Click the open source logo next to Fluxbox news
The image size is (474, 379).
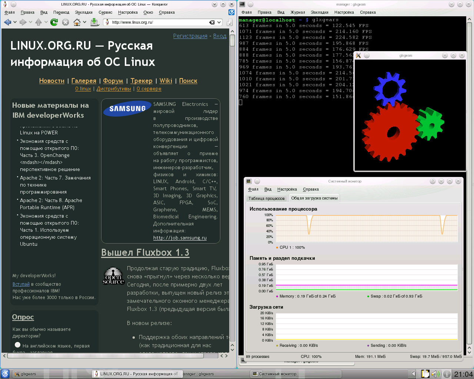click(113, 276)
